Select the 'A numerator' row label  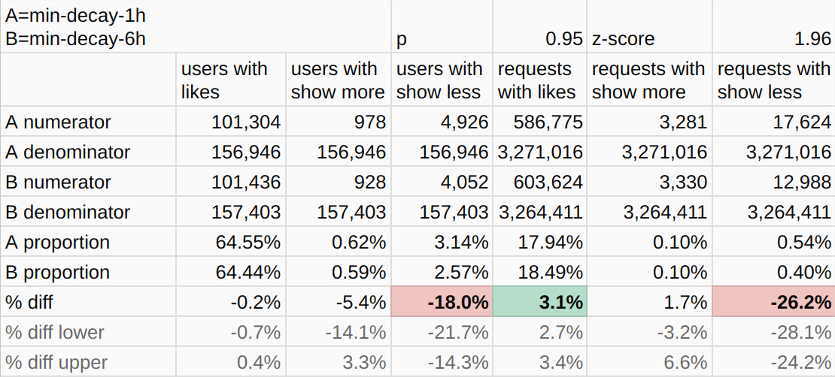tap(88, 122)
